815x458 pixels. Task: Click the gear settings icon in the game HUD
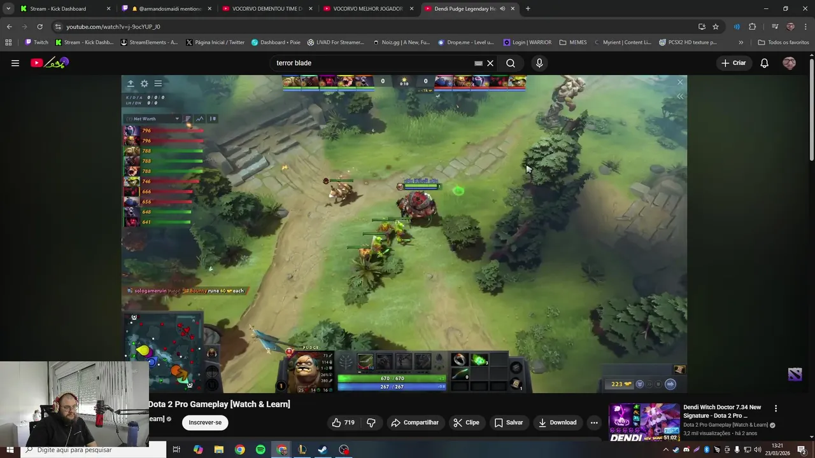[144, 83]
